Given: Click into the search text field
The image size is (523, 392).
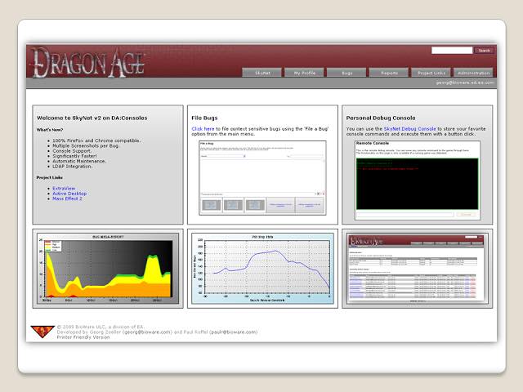Looking at the screenshot, I should [452, 51].
